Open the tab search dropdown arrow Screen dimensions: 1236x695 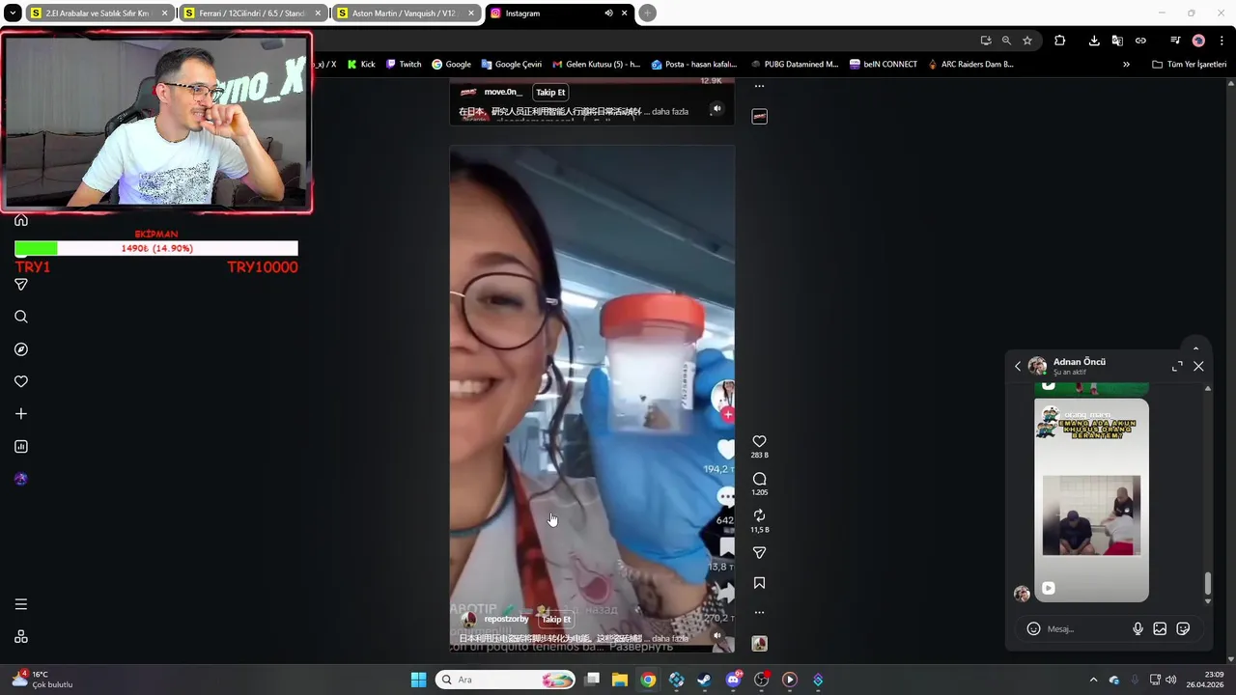(x=12, y=14)
